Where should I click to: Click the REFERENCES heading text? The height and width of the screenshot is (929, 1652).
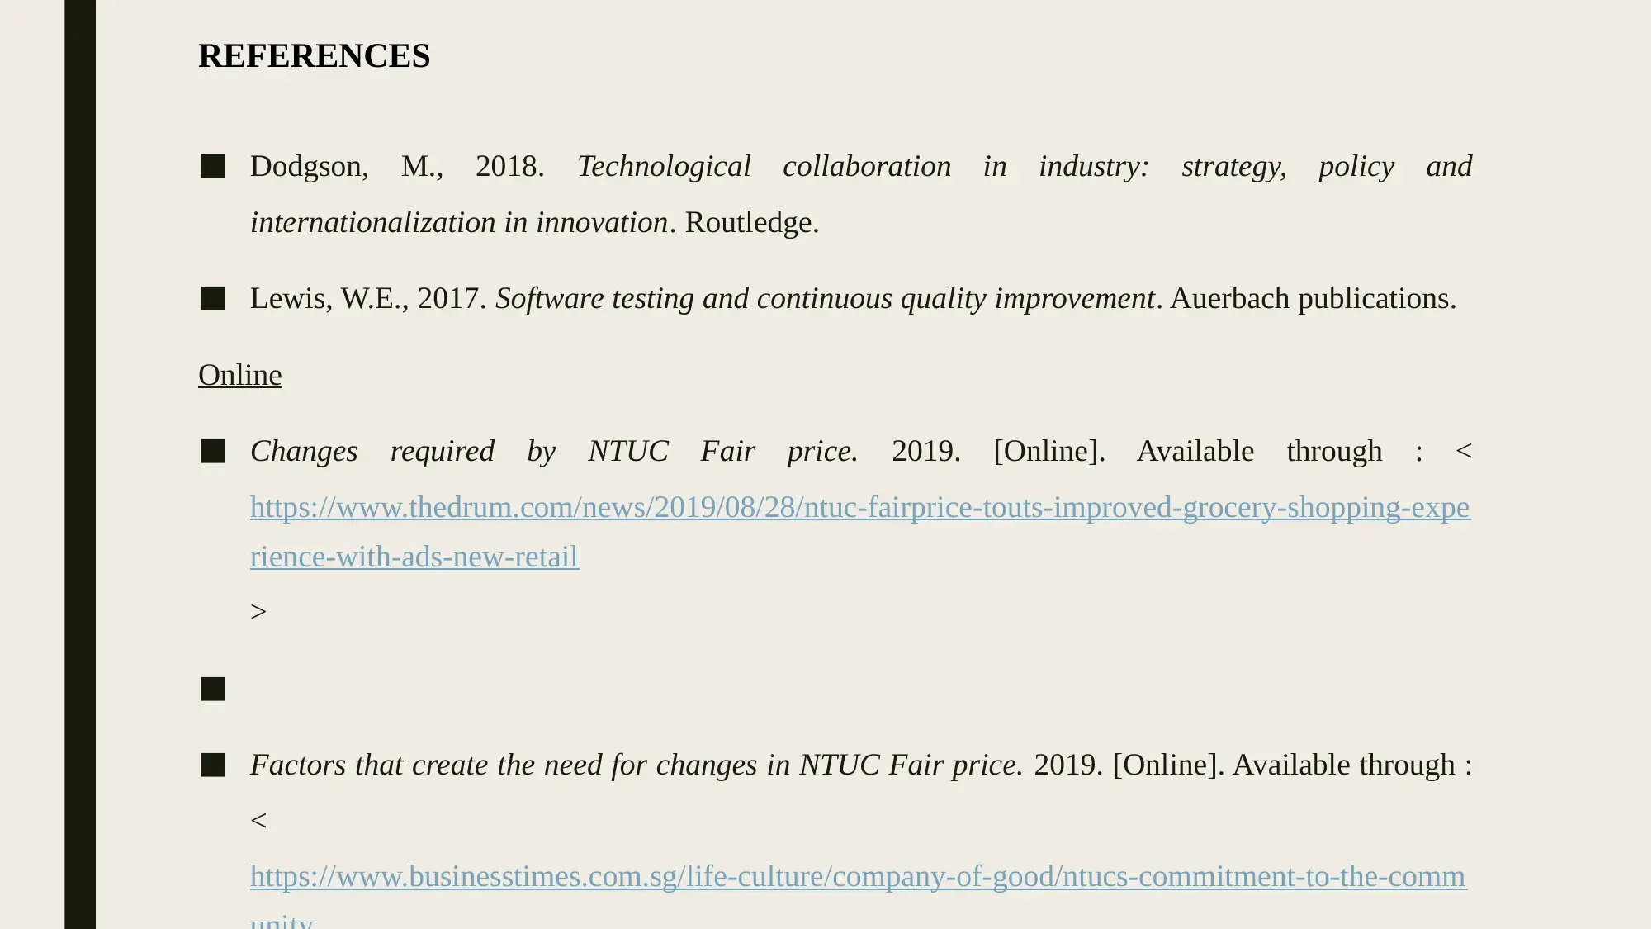click(315, 55)
